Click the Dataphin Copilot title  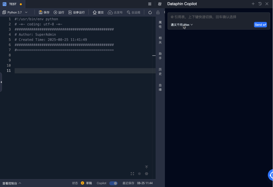click(x=182, y=4)
